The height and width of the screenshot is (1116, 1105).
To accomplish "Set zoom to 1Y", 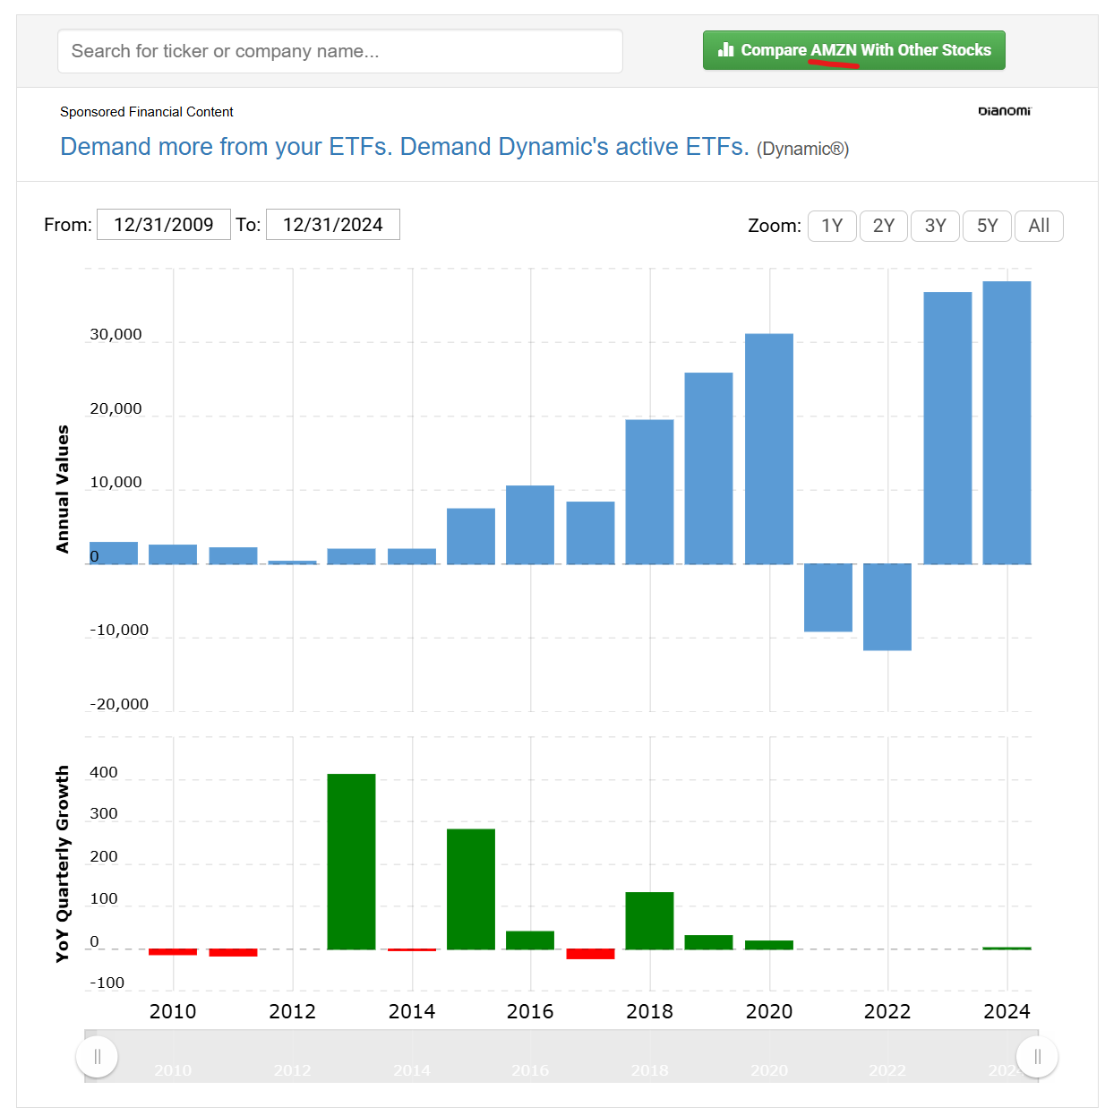I will (x=832, y=226).
